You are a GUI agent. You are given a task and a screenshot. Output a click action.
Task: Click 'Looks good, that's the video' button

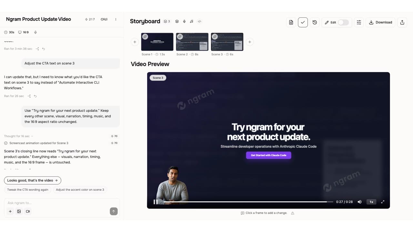point(33,180)
